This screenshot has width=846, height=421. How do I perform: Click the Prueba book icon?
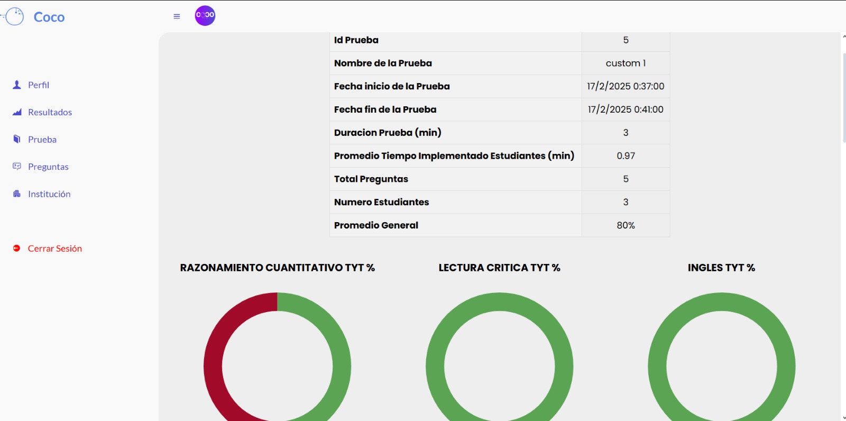(17, 139)
